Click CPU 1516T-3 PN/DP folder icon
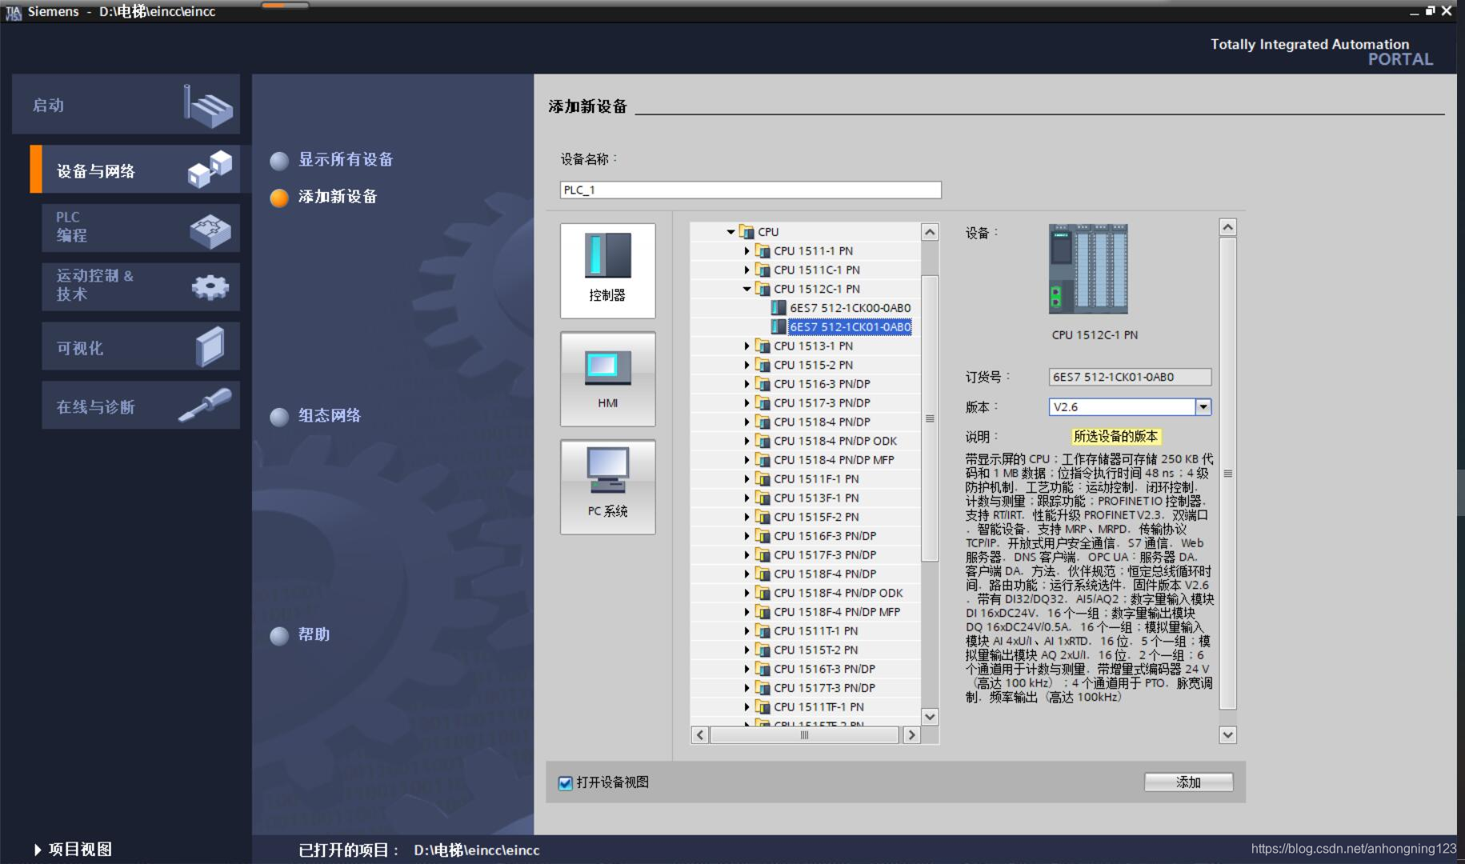 tap(763, 670)
